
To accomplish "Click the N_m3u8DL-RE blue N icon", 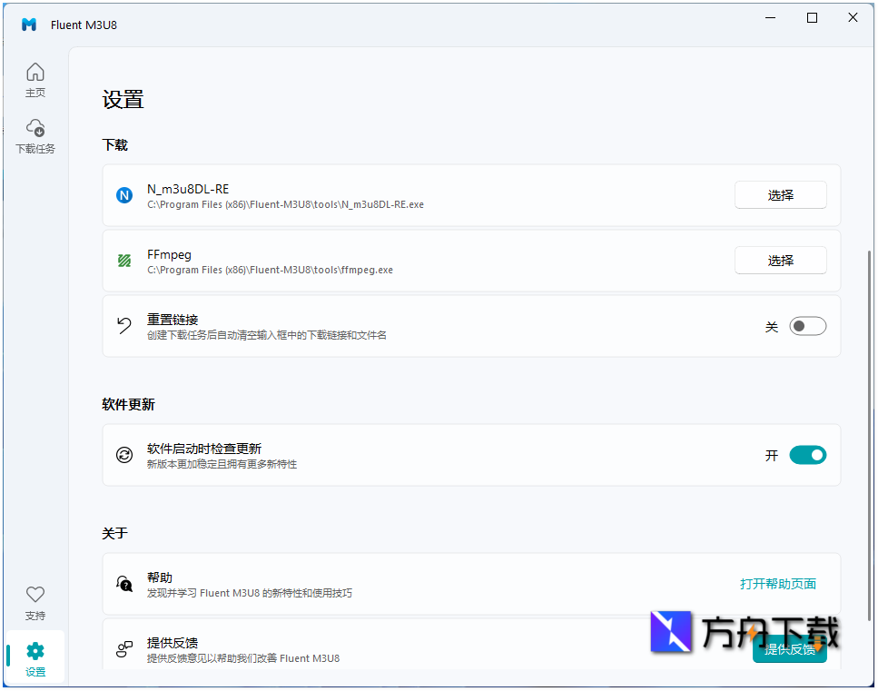I will pos(124,195).
